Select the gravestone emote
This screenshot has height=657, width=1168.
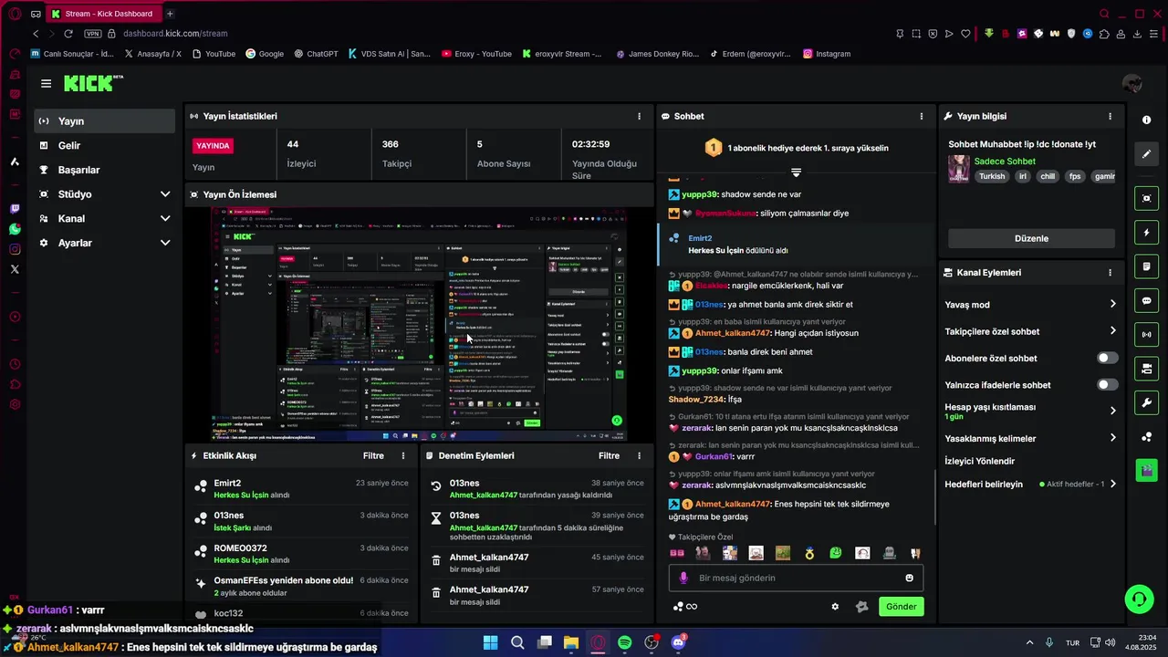(889, 553)
